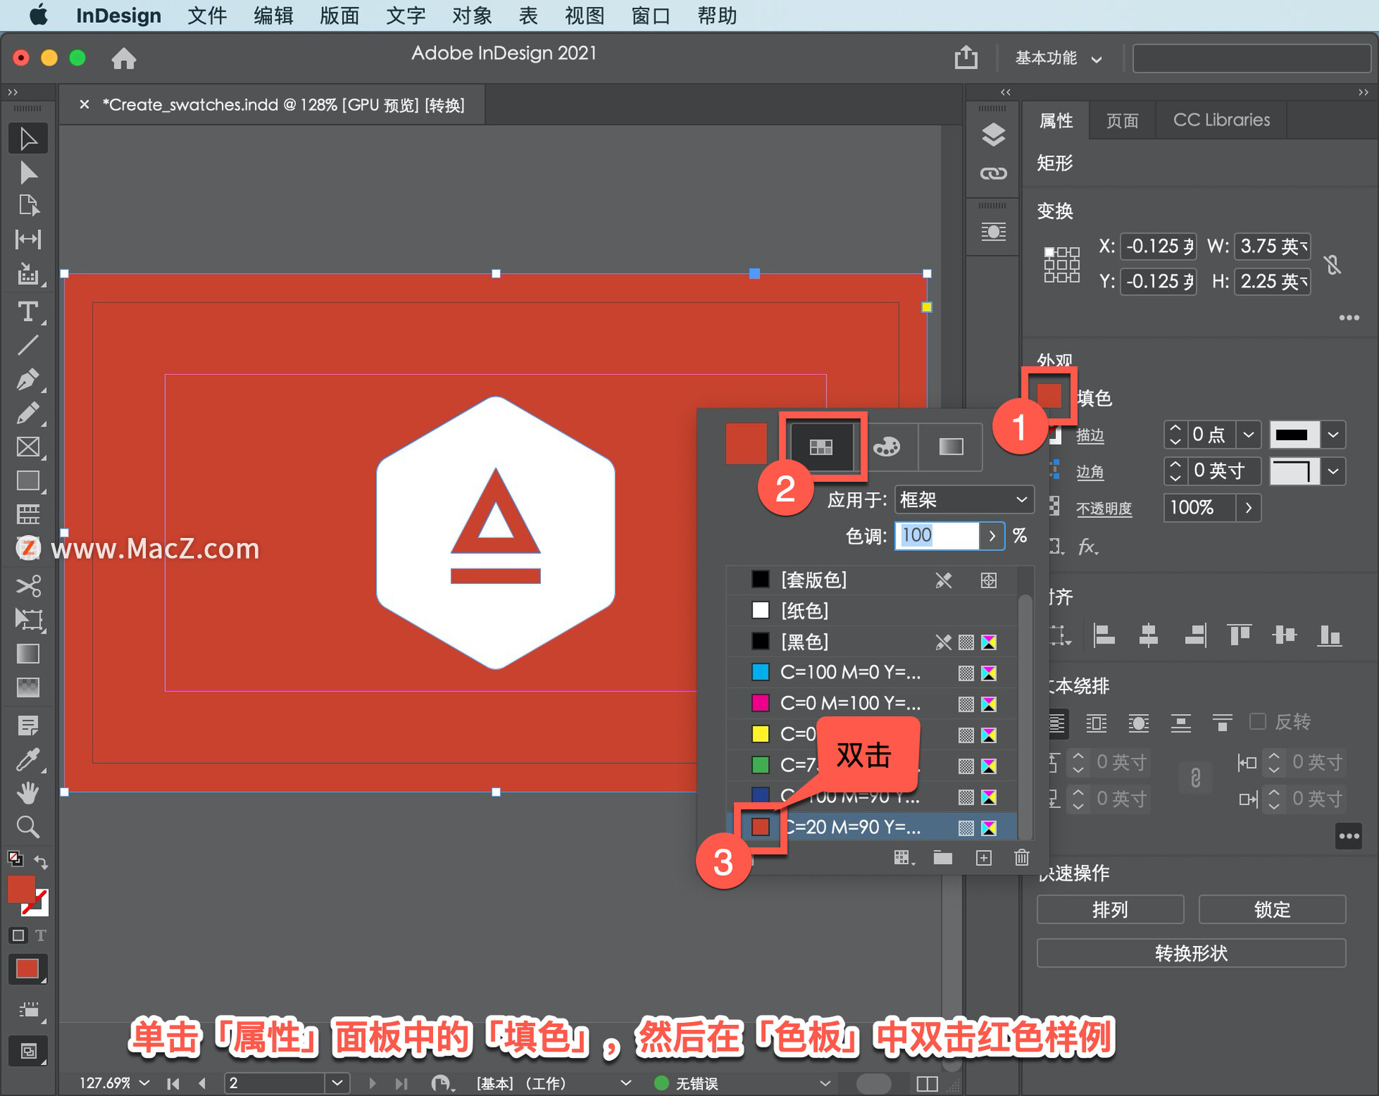Click the delete swatch trash icon
1379x1096 pixels.
[1021, 858]
